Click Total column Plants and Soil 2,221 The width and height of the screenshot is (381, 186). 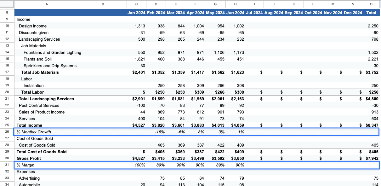tap(373, 59)
